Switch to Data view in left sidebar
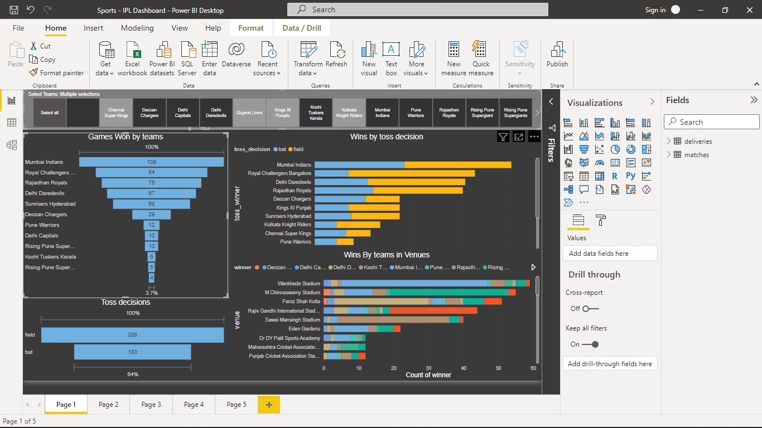 click(12, 123)
